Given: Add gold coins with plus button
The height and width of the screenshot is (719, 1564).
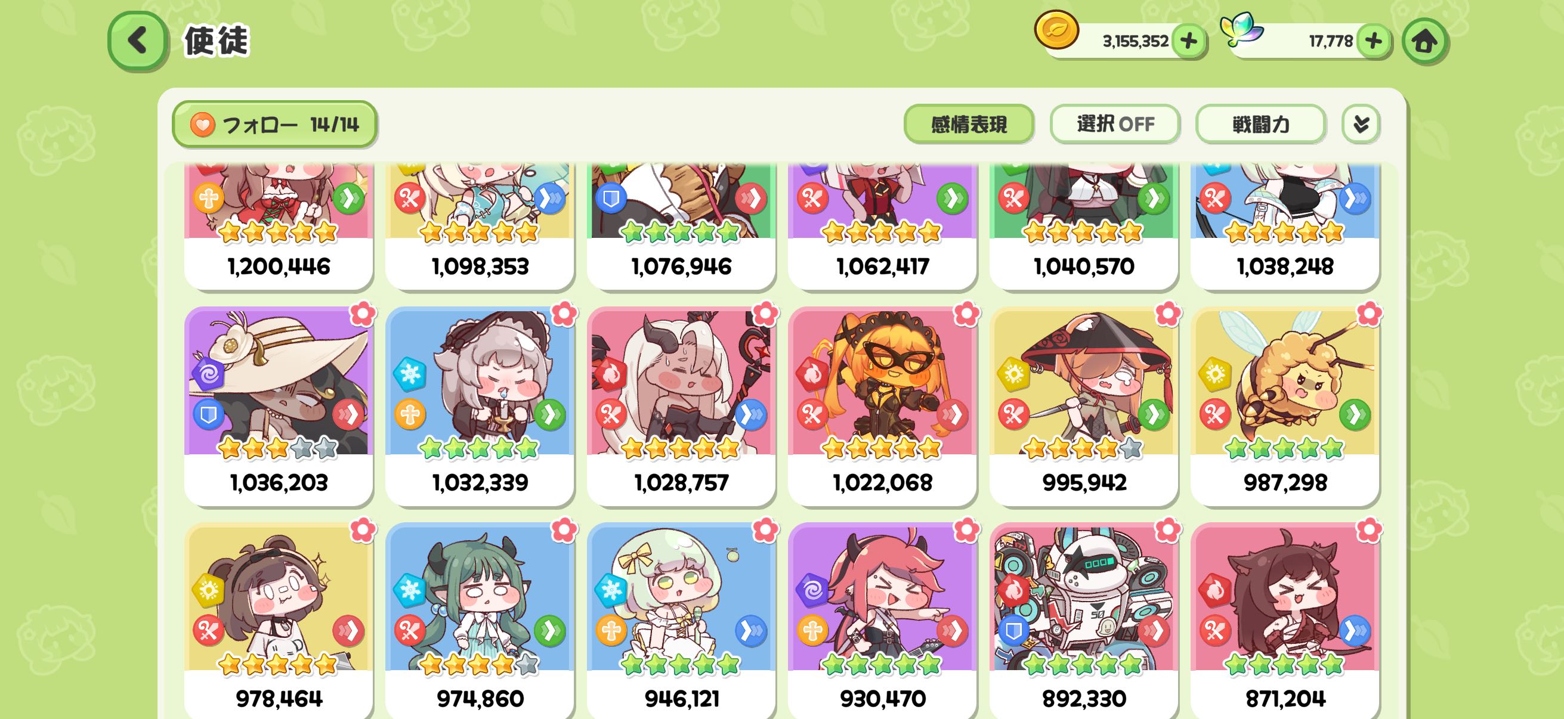Looking at the screenshot, I should 1188,41.
